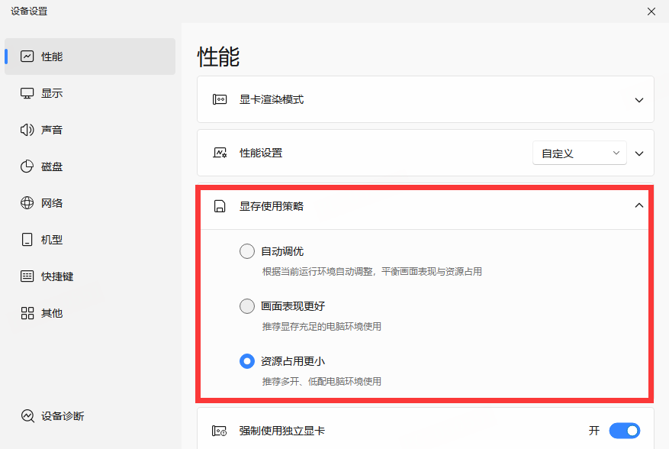The width and height of the screenshot is (669, 449).
Task: Open the 自定义 performance preset dropdown
Action: coord(579,153)
